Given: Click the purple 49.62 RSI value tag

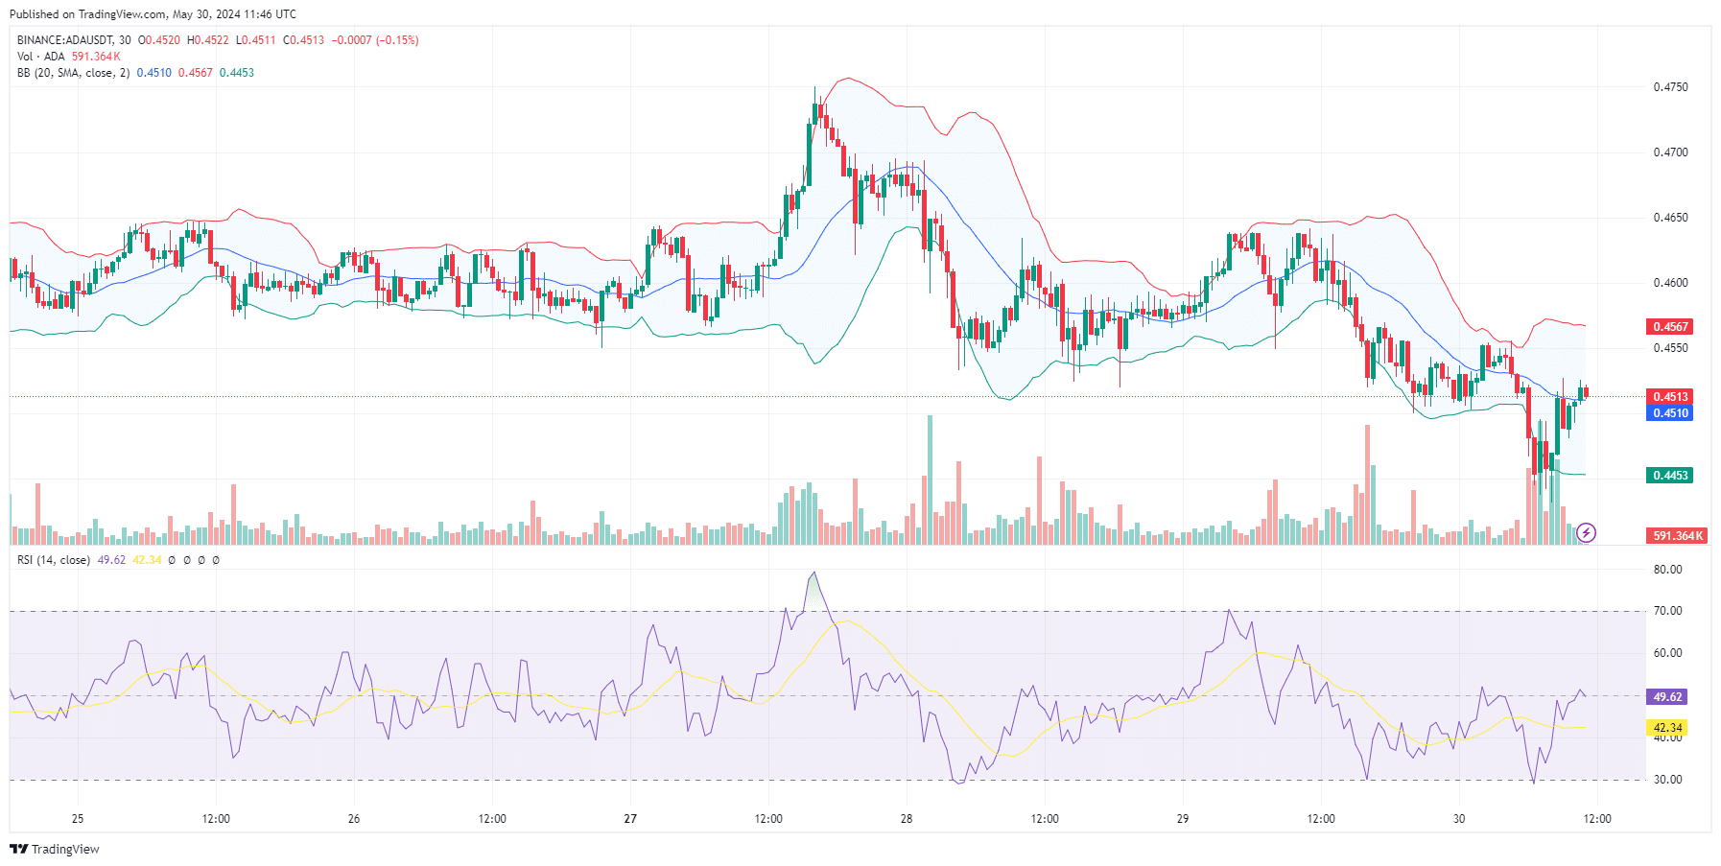Looking at the screenshot, I should (x=1667, y=697).
